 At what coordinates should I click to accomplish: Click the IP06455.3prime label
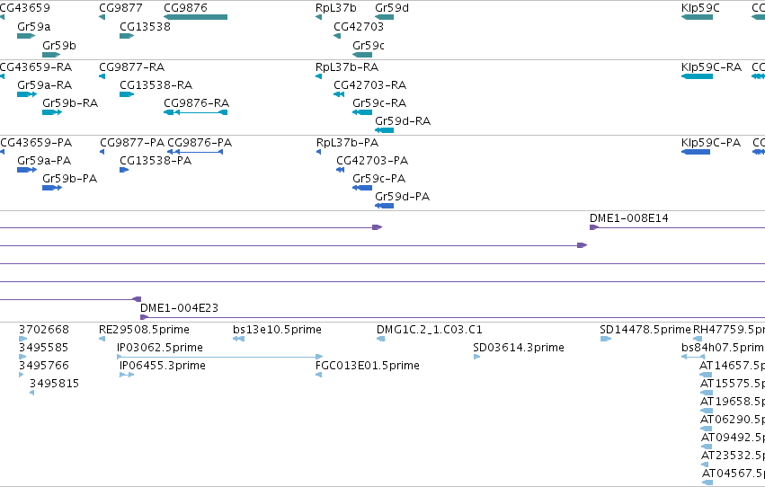163,366
